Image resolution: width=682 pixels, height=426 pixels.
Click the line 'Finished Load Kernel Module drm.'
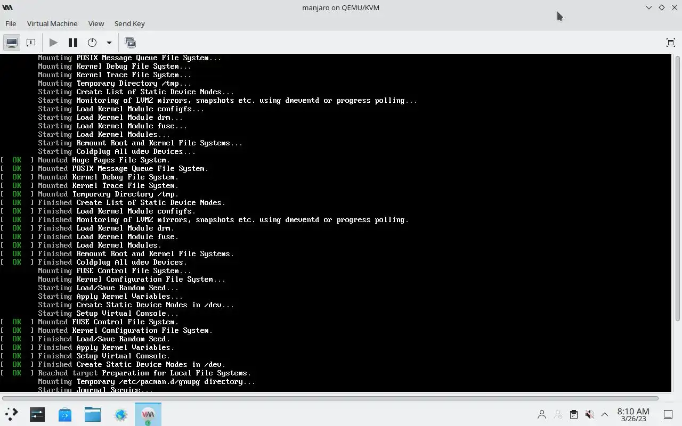106,228
